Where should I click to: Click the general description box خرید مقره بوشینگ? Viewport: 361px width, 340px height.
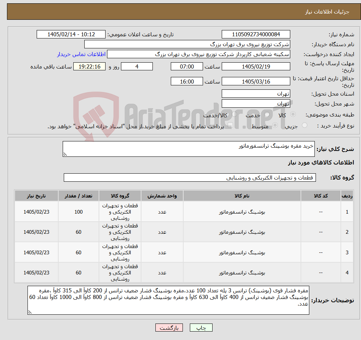(x=188, y=149)
